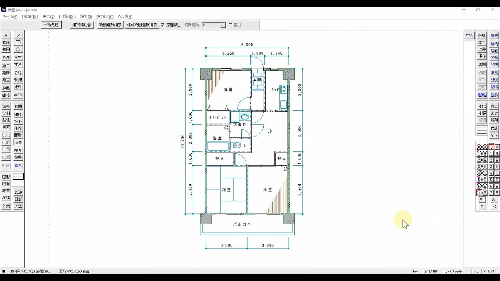Select the double line (2線) tool
Screen dimensions: 500x281
click(18, 73)
